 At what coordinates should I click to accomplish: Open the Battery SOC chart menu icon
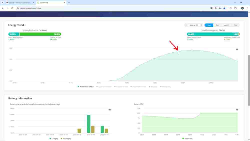pos(237,109)
